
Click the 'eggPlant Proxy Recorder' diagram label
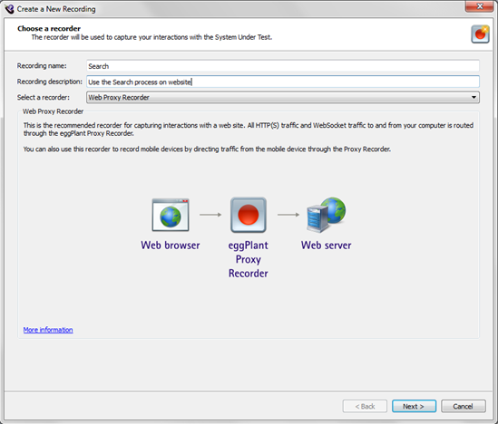click(x=249, y=259)
